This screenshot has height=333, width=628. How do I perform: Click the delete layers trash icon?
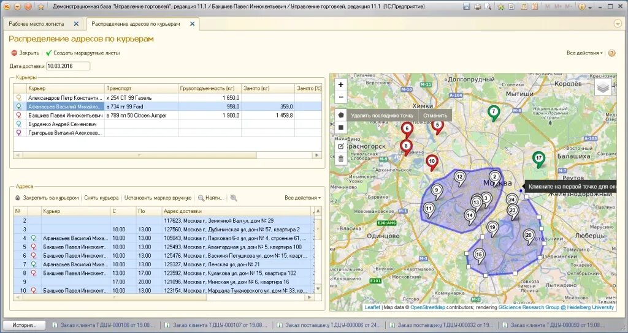341,159
